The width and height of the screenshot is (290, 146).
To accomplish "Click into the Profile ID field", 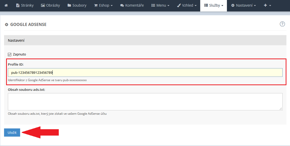I will point(145,72).
